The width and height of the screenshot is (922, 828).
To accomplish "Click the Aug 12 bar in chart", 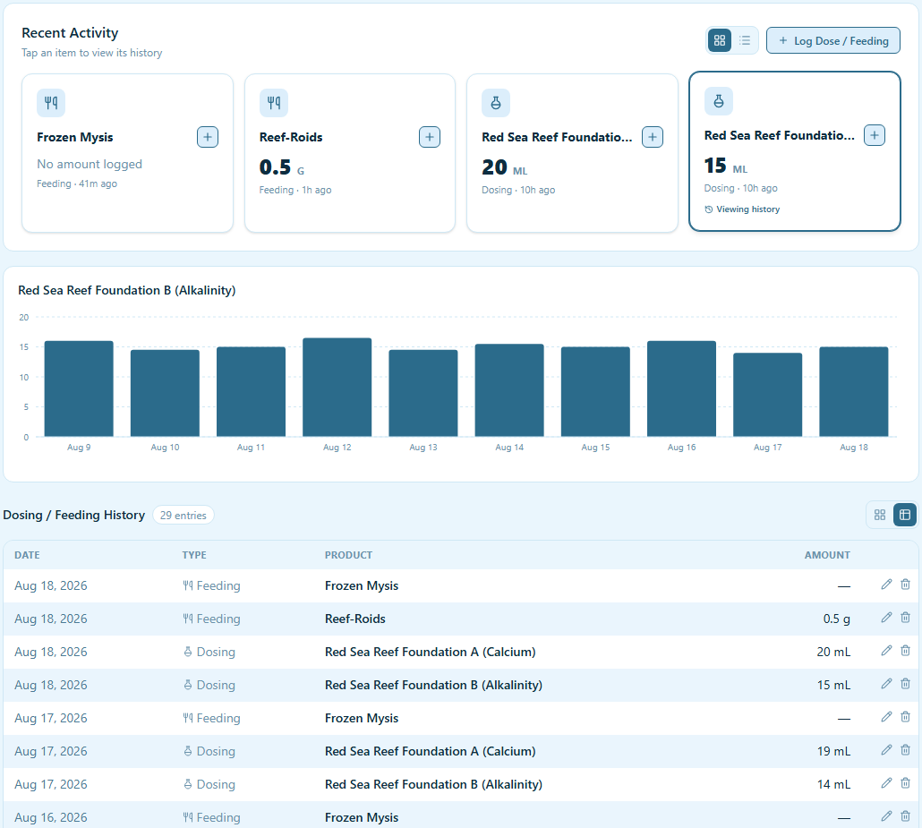I will click(337, 387).
